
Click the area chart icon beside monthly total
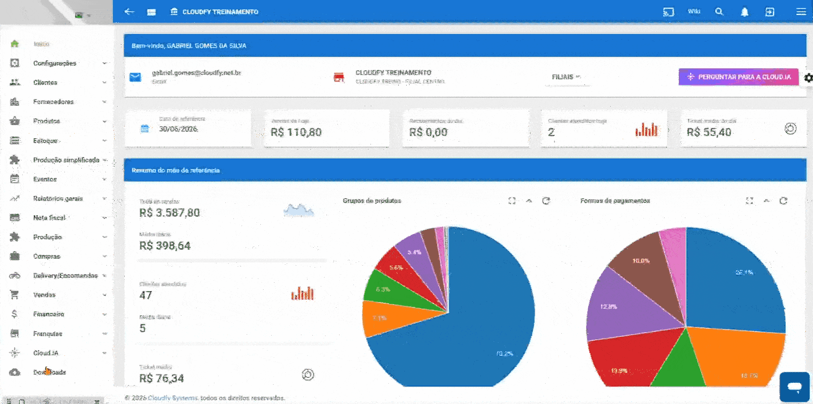(299, 210)
